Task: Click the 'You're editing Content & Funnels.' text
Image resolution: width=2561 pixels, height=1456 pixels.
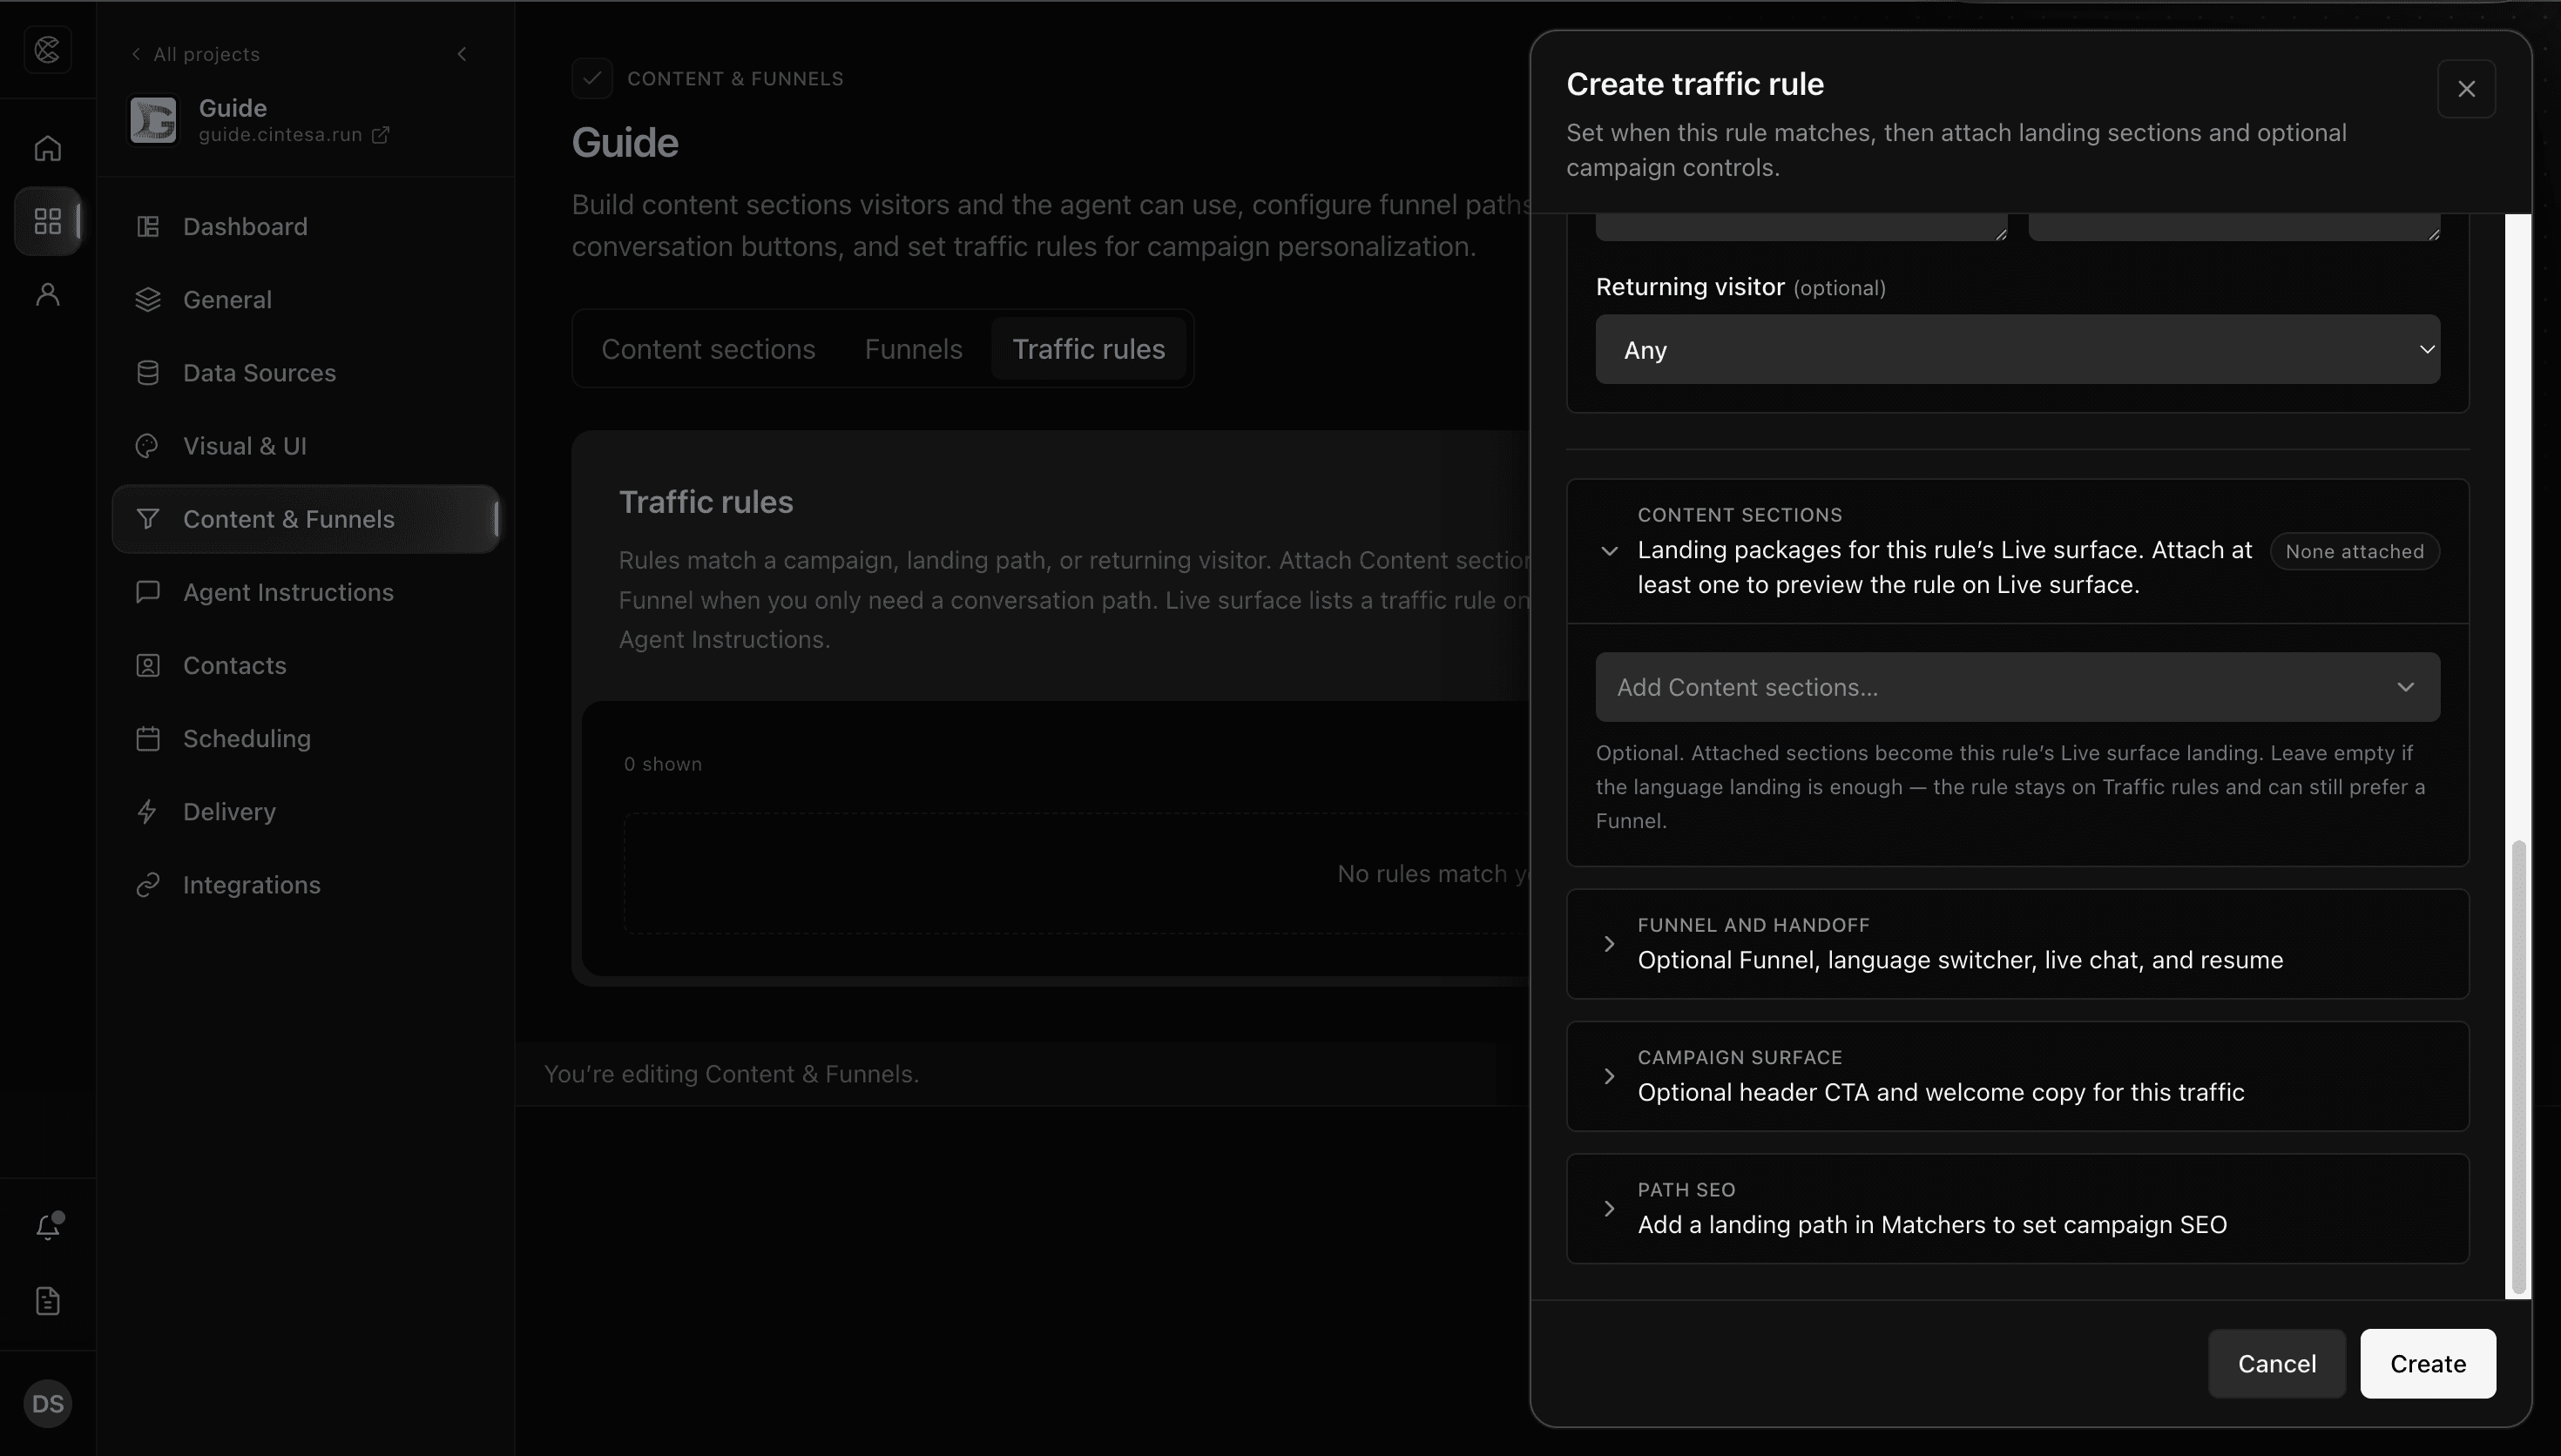Action: [731, 1074]
